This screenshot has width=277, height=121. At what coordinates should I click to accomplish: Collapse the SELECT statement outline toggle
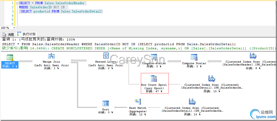coord(17,3)
